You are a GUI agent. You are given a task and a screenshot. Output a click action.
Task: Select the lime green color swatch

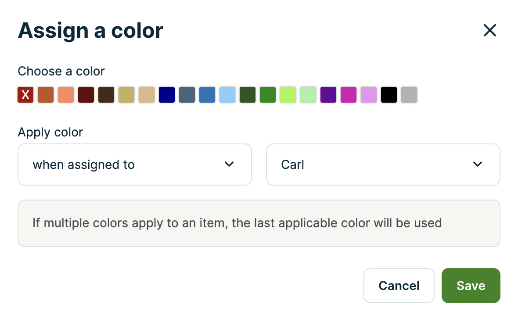[288, 94]
